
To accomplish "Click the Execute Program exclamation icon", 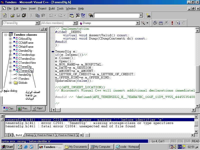I will pyautogui.click(x=172, y=23).
